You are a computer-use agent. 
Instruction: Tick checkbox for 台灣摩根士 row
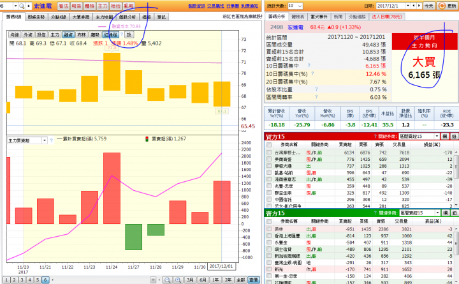point(269,153)
